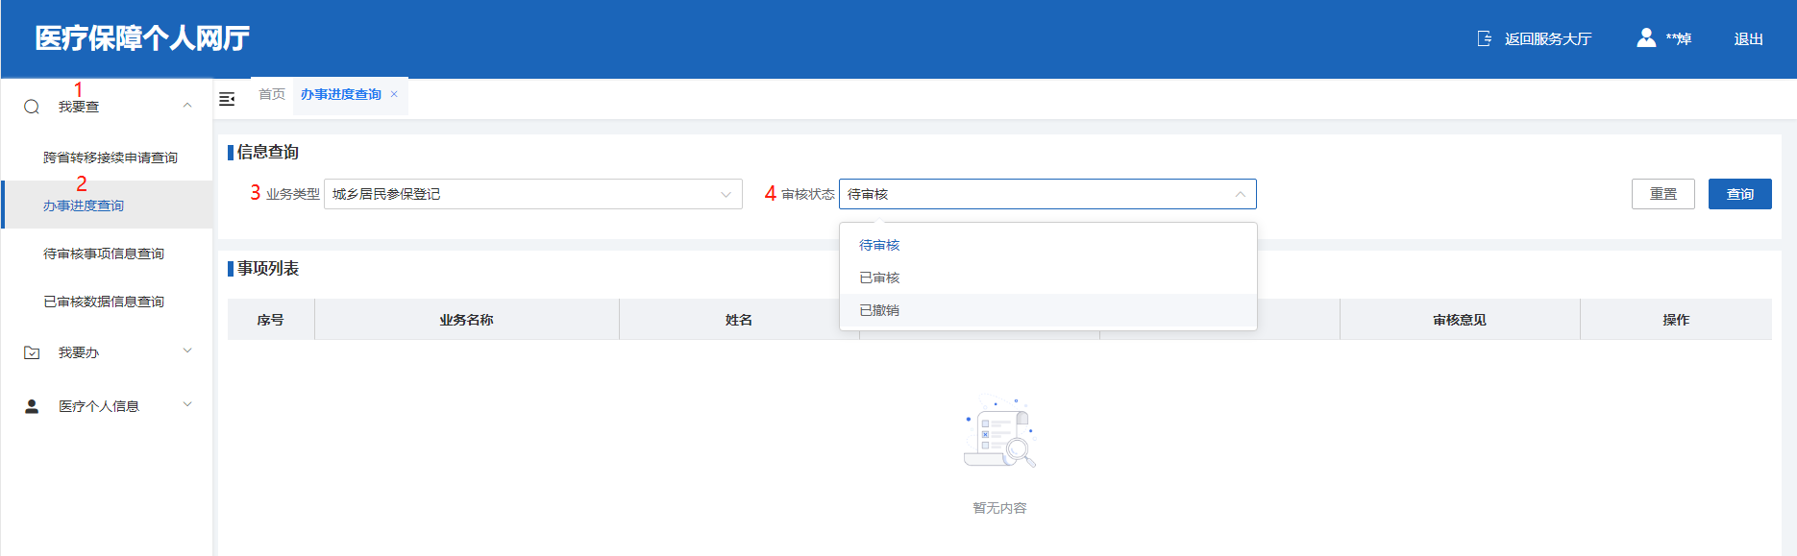The image size is (1797, 556).
Task: Click the magnifier icon beside 我要查
Action: [x=32, y=107]
